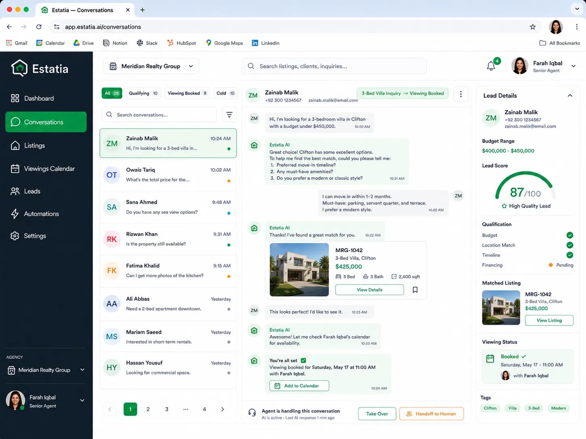Viewport: 586px width, 439px height.
Task: Open the Google Maps bookmark
Action: point(224,43)
